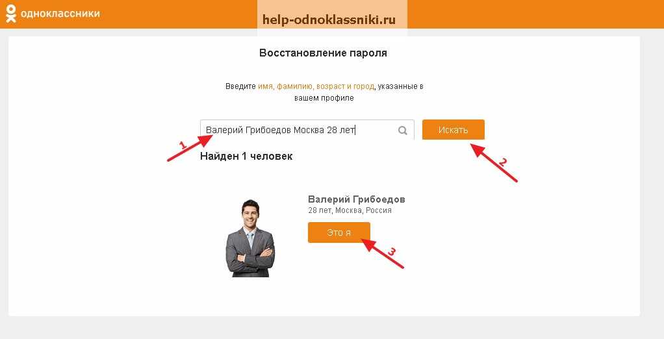Open the одноклассники wordmark in the header
This screenshot has width=664, height=339.
pyautogui.click(x=60, y=14)
